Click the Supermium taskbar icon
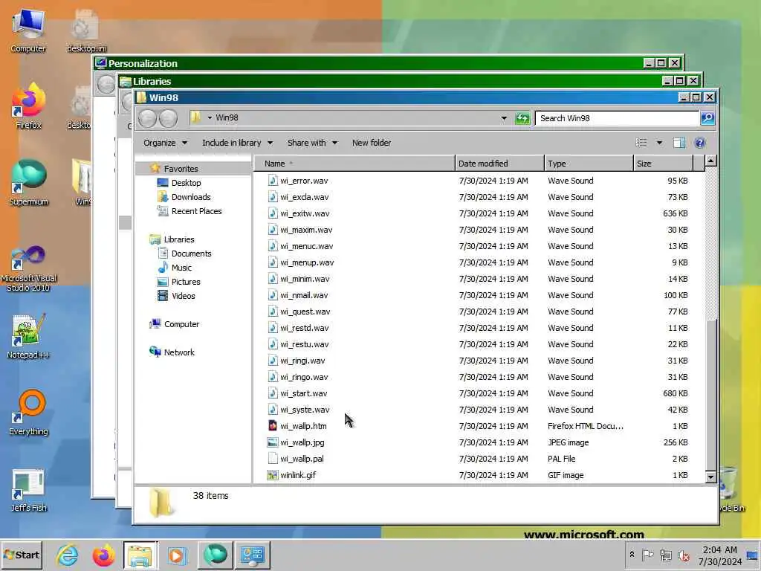This screenshot has height=571, width=761. (215, 555)
